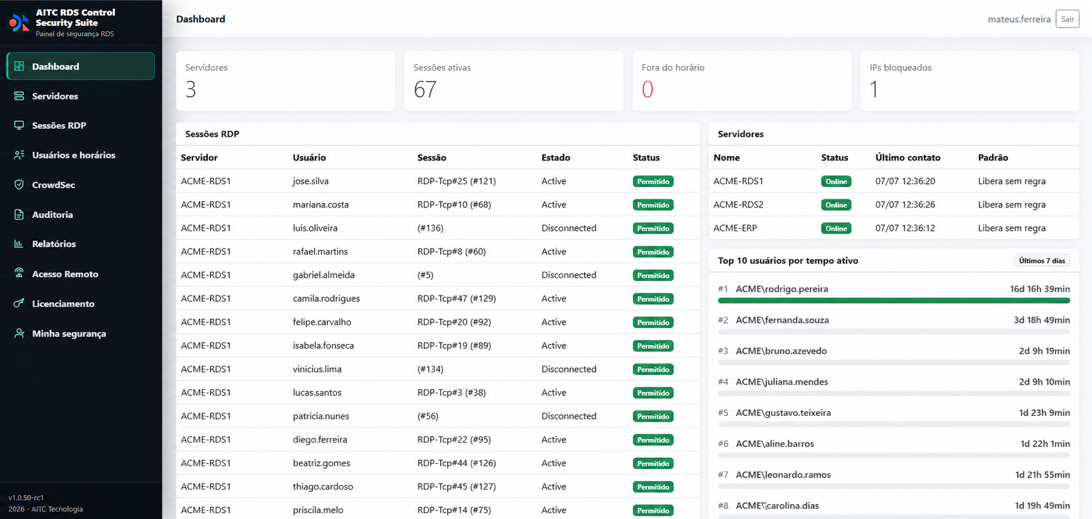
Task: Click the CrowdSec shield icon
Action: pos(19,185)
